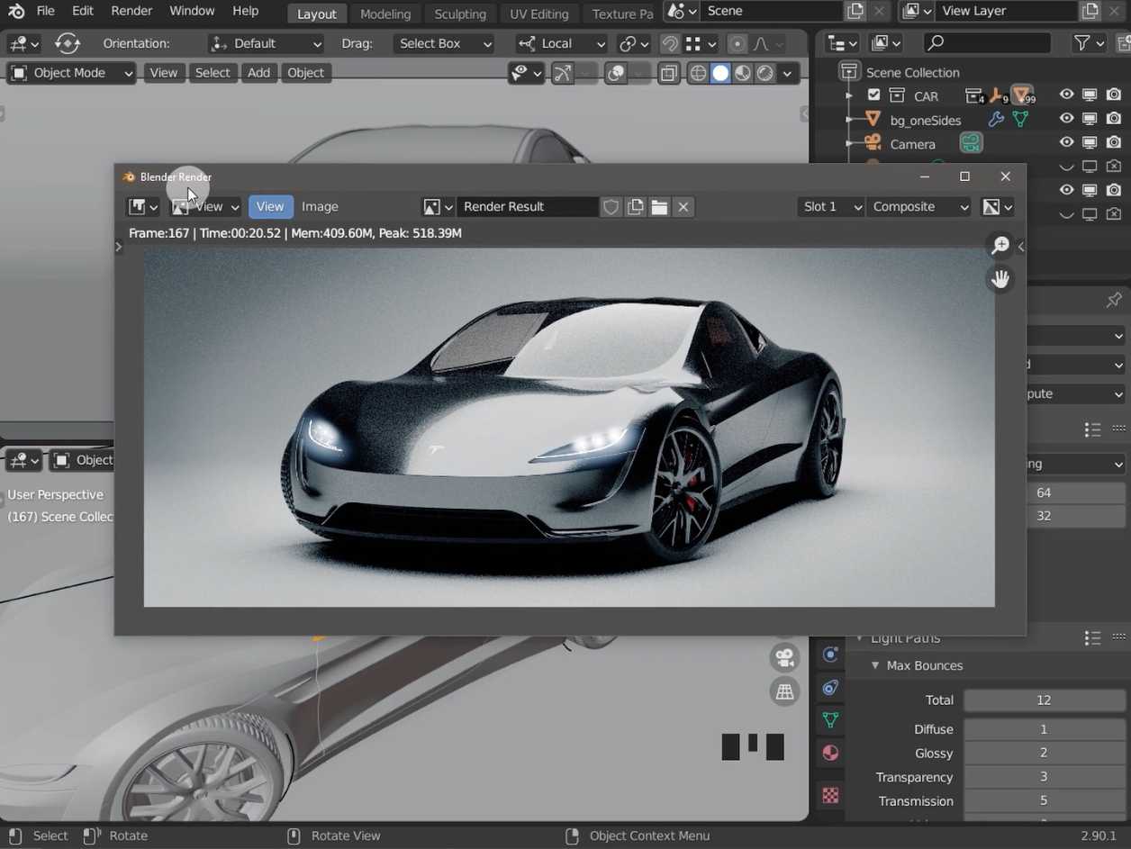The width and height of the screenshot is (1131, 849).
Task: Click the Image menu in render window
Action: (x=320, y=207)
